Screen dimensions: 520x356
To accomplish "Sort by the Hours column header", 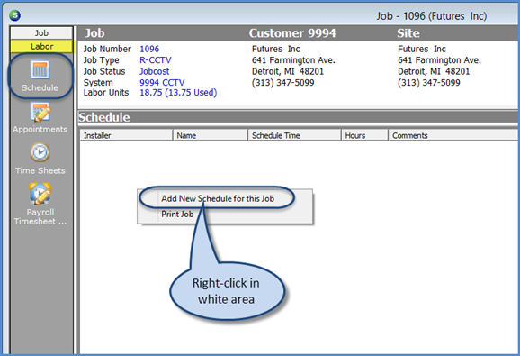I will (364, 135).
